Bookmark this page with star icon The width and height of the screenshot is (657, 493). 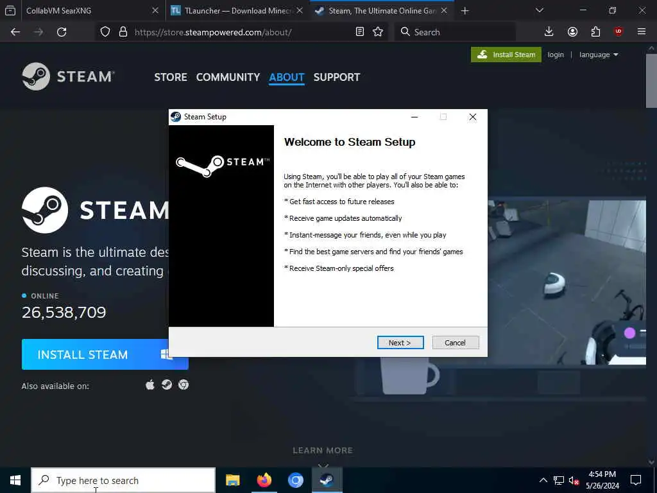tap(378, 32)
